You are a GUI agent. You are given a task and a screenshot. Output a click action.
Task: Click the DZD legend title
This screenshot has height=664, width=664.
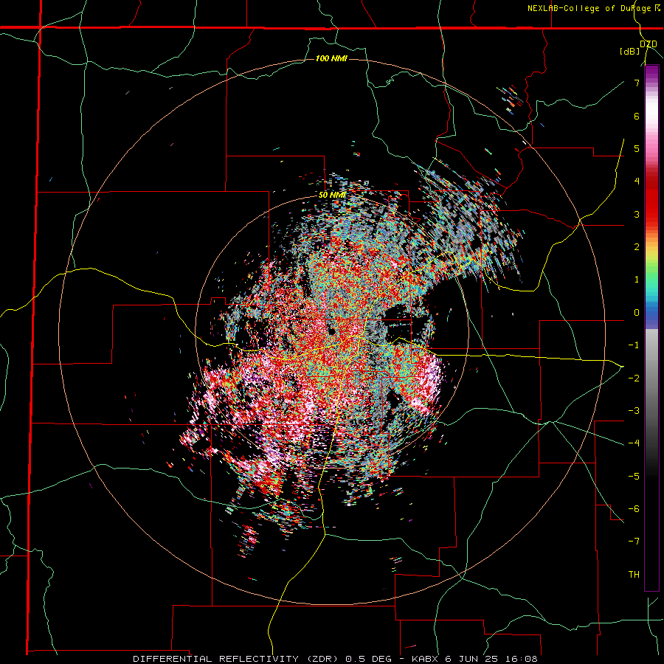pyautogui.click(x=648, y=44)
